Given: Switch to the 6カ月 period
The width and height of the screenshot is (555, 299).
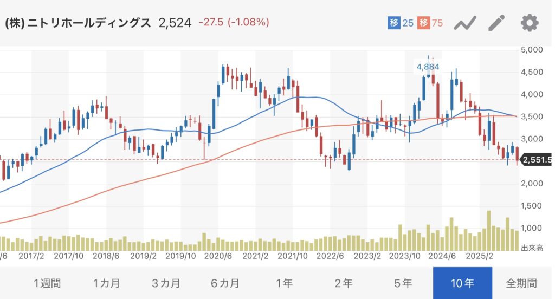Looking at the screenshot, I should coord(225,283).
